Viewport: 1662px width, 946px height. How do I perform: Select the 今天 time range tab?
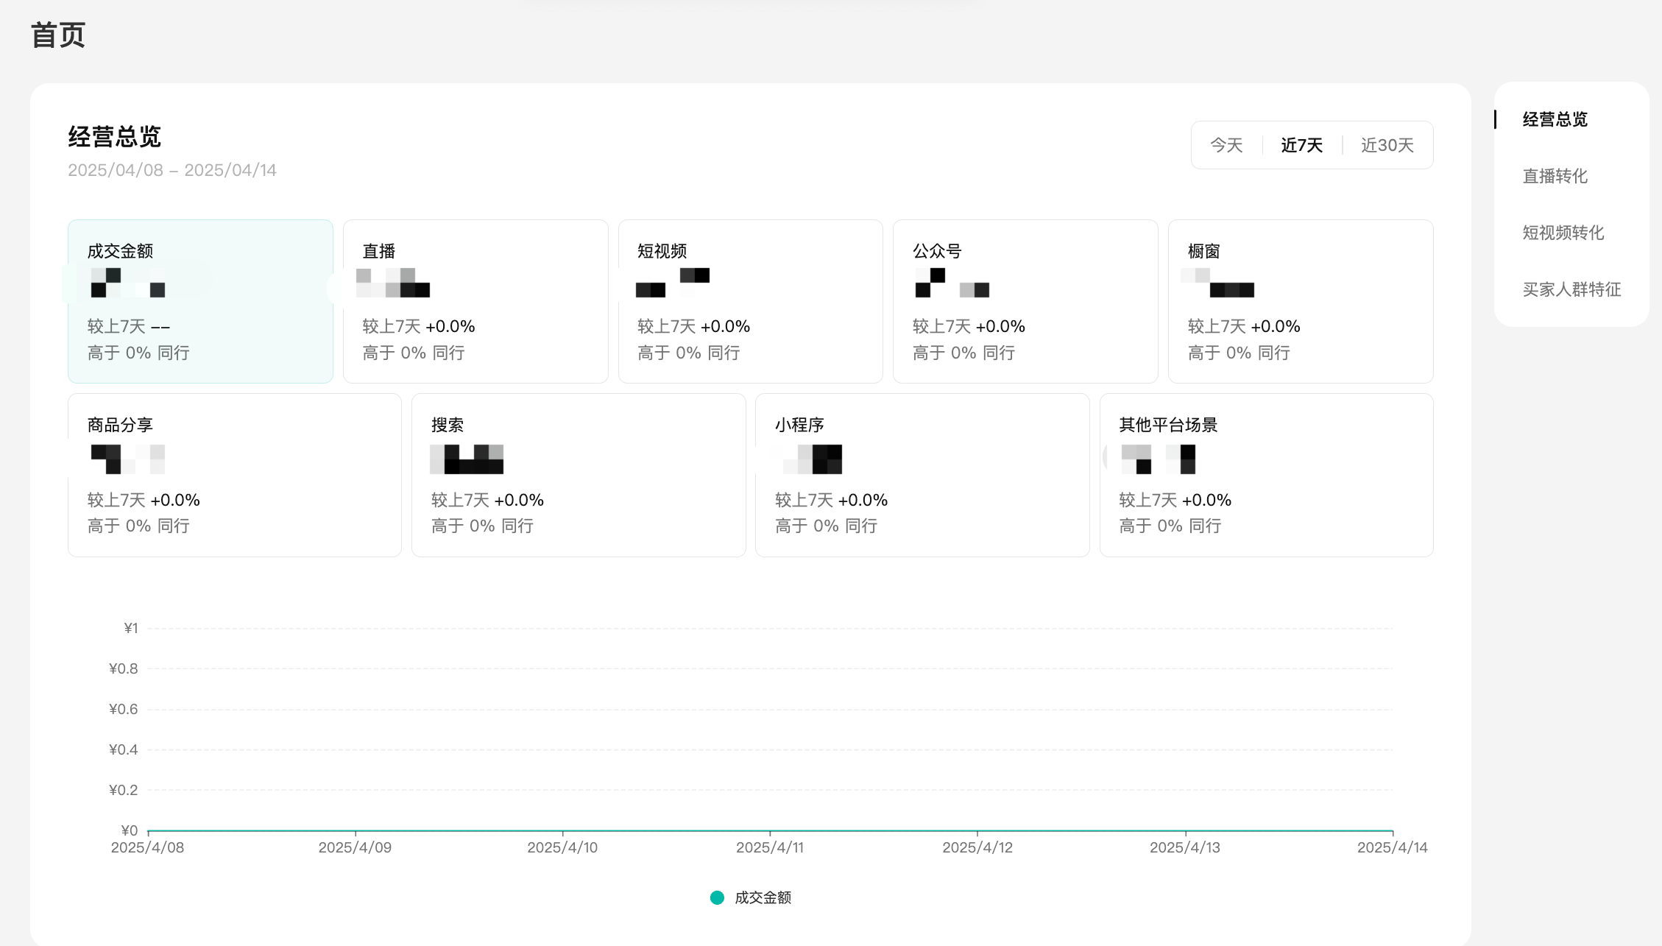click(1226, 145)
